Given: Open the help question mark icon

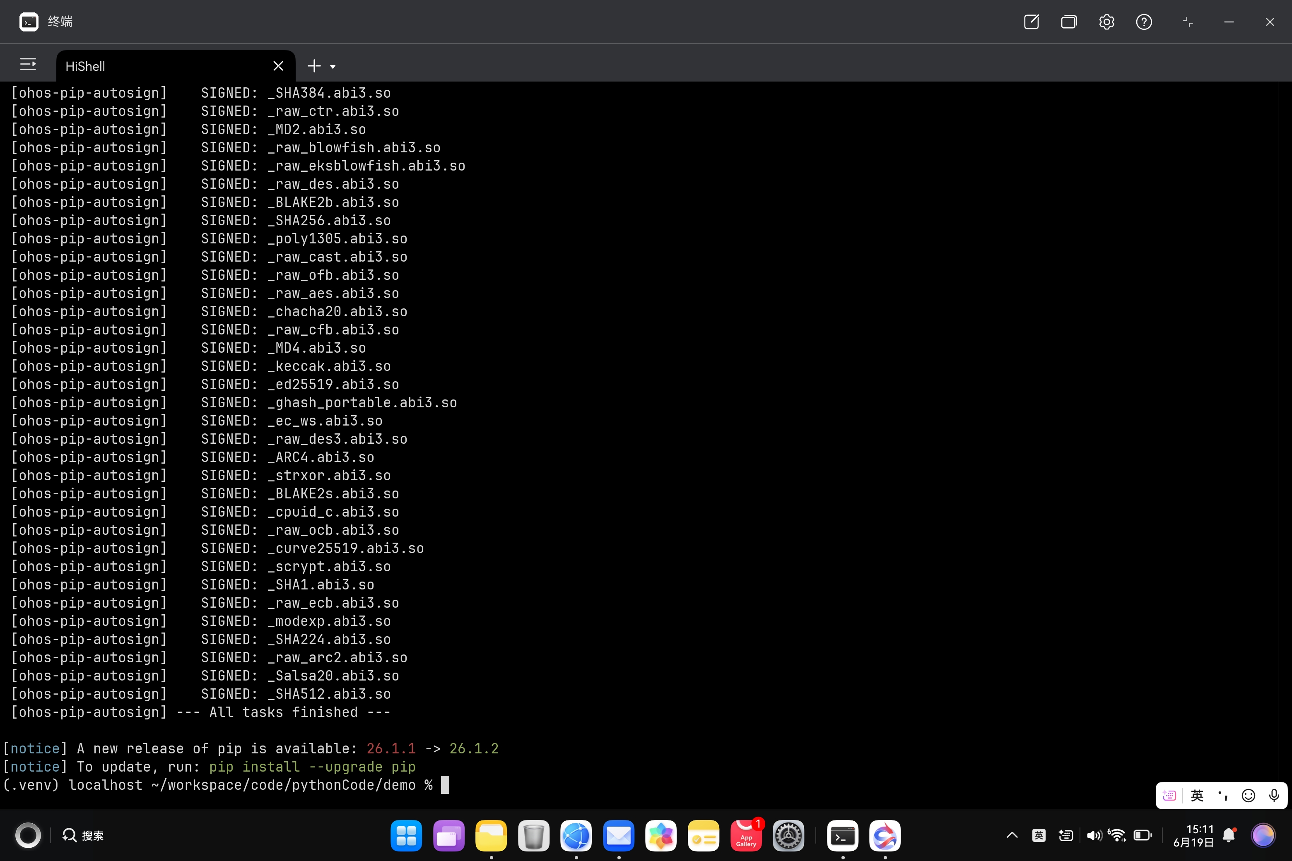Looking at the screenshot, I should pos(1144,22).
